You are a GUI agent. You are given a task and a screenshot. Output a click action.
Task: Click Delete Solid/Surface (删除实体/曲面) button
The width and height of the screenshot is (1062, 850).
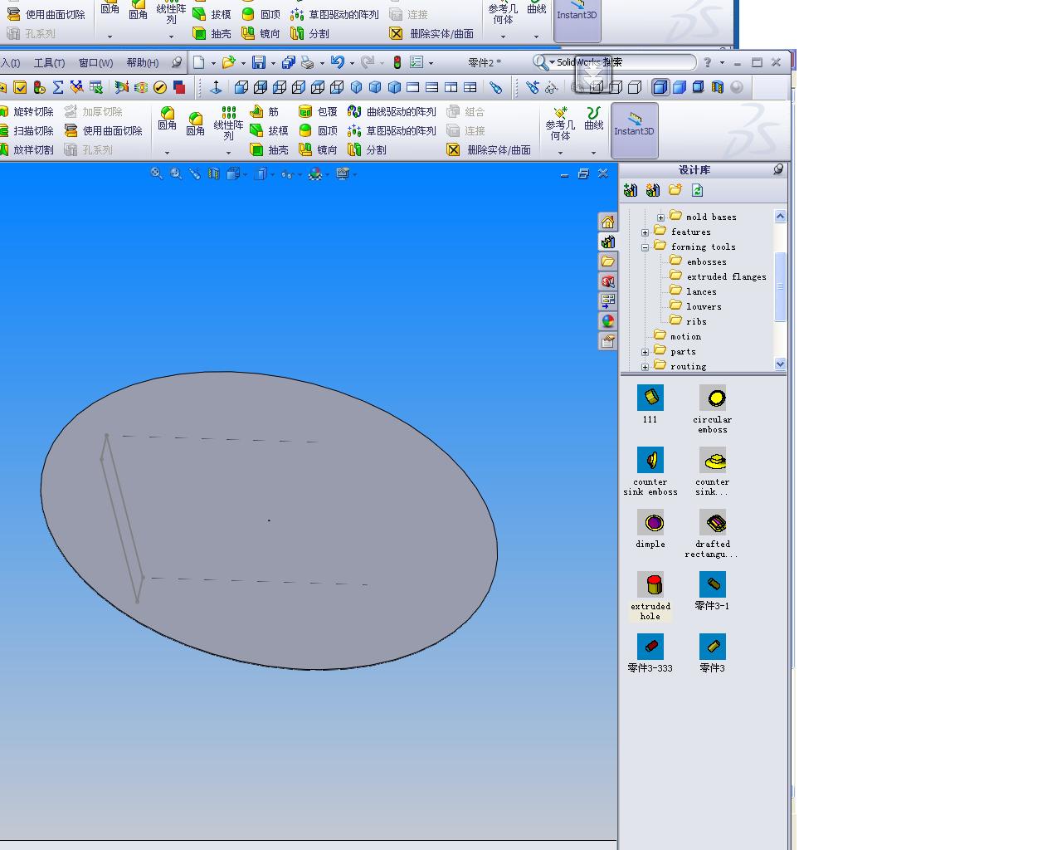(x=489, y=149)
